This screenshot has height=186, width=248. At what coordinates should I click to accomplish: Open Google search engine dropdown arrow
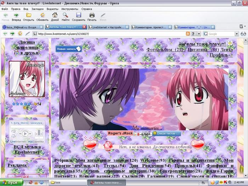(x=236, y=34)
